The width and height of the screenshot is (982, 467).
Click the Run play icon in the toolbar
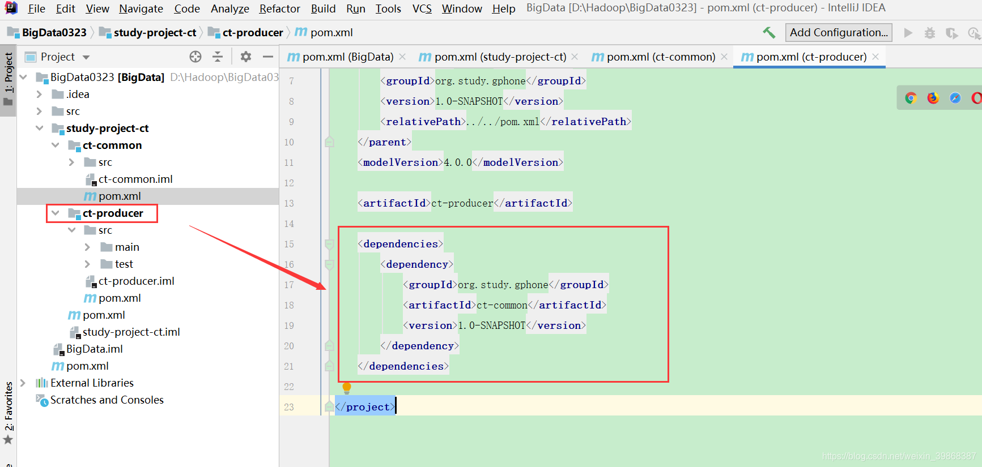908,33
